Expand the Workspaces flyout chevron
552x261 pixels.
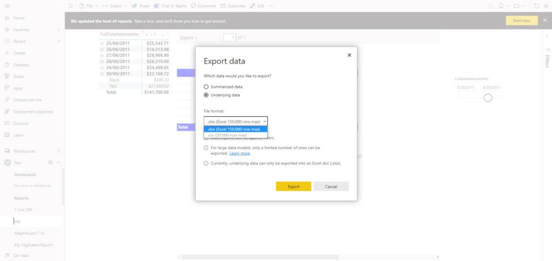59,151
